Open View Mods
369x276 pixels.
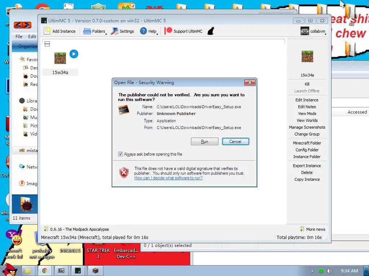coord(307,113)
